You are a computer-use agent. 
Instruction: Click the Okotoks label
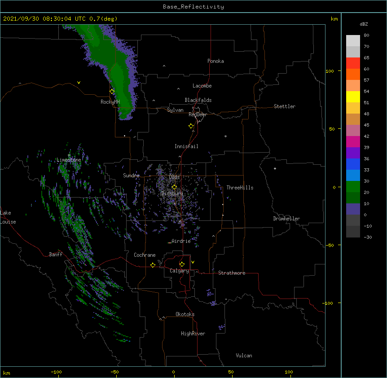(185, 314)
